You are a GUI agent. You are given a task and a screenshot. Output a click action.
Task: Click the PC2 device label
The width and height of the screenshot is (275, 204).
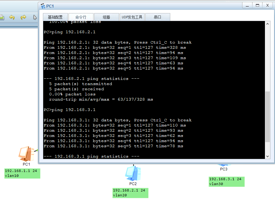pyautogui.click(x=133, y=184)
